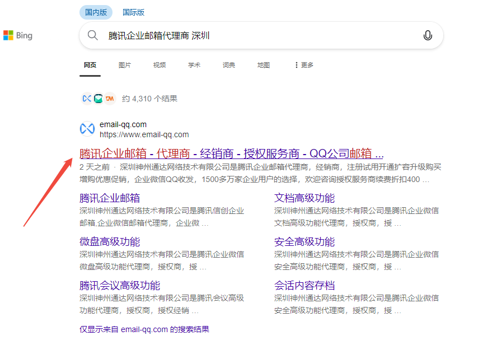Click the orange icon beside result count
This screenshot has height=345, width=497.
110,99
